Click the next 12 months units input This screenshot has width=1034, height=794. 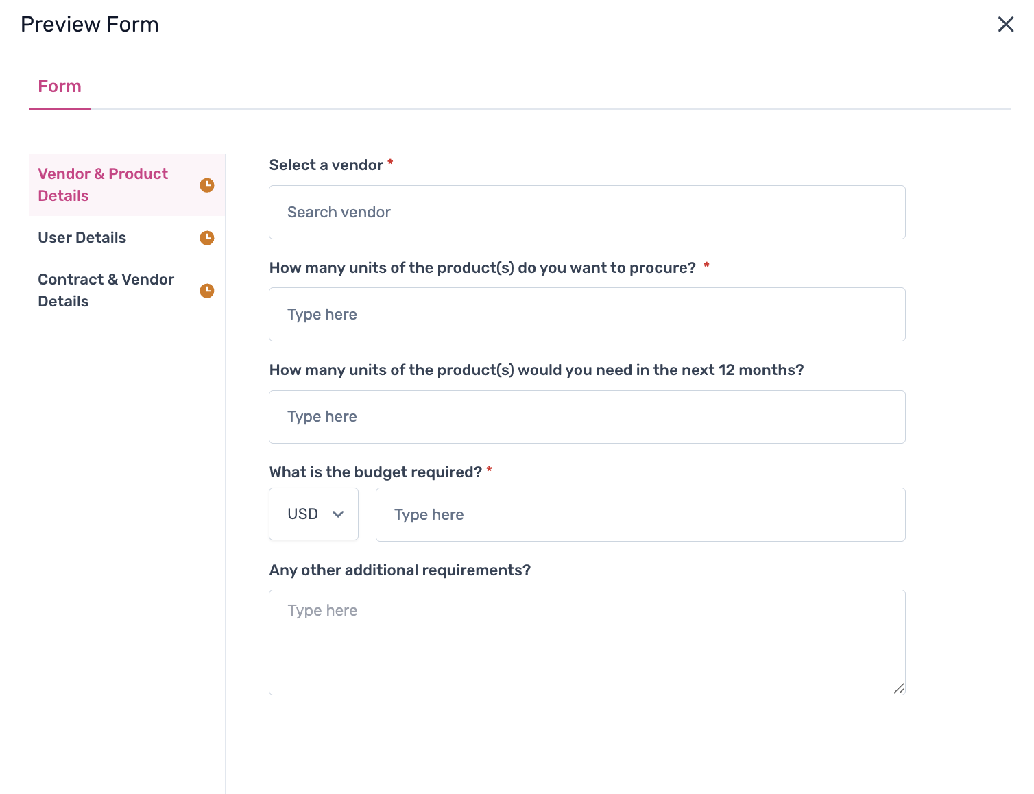click(587, 417)
